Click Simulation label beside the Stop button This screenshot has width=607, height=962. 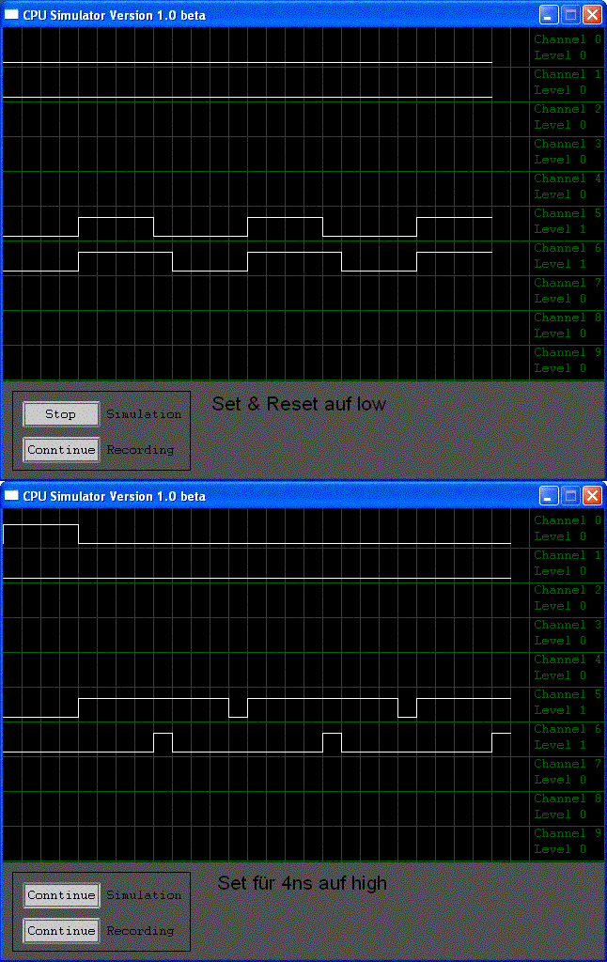click(144, 414)
